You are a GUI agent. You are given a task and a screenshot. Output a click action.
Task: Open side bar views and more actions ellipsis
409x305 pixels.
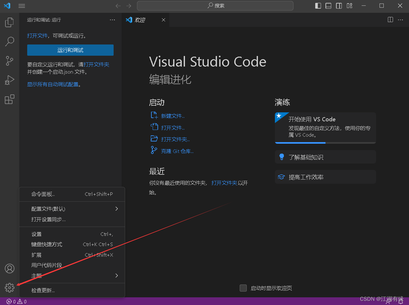coord(112,20)
